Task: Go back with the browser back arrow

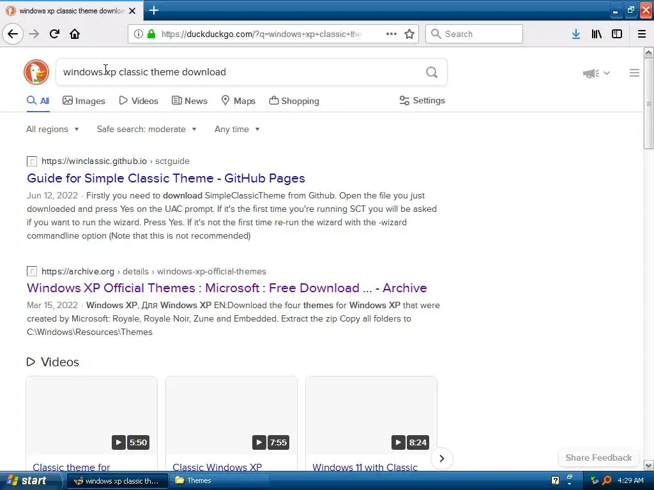Action: [13, 34]
